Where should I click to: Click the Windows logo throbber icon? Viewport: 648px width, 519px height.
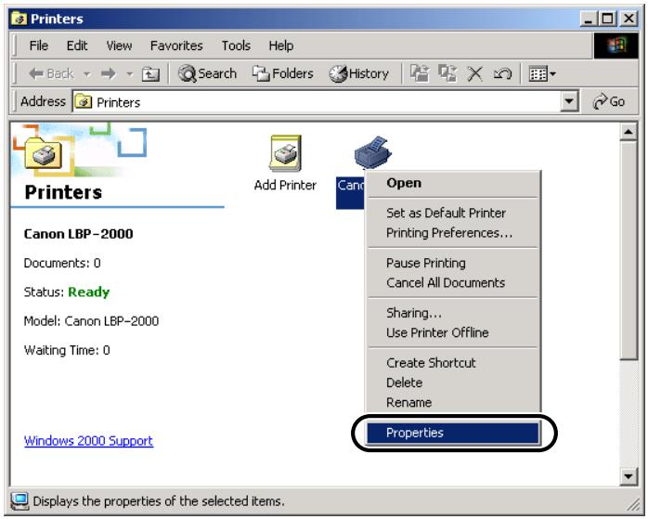click(616, 45)
